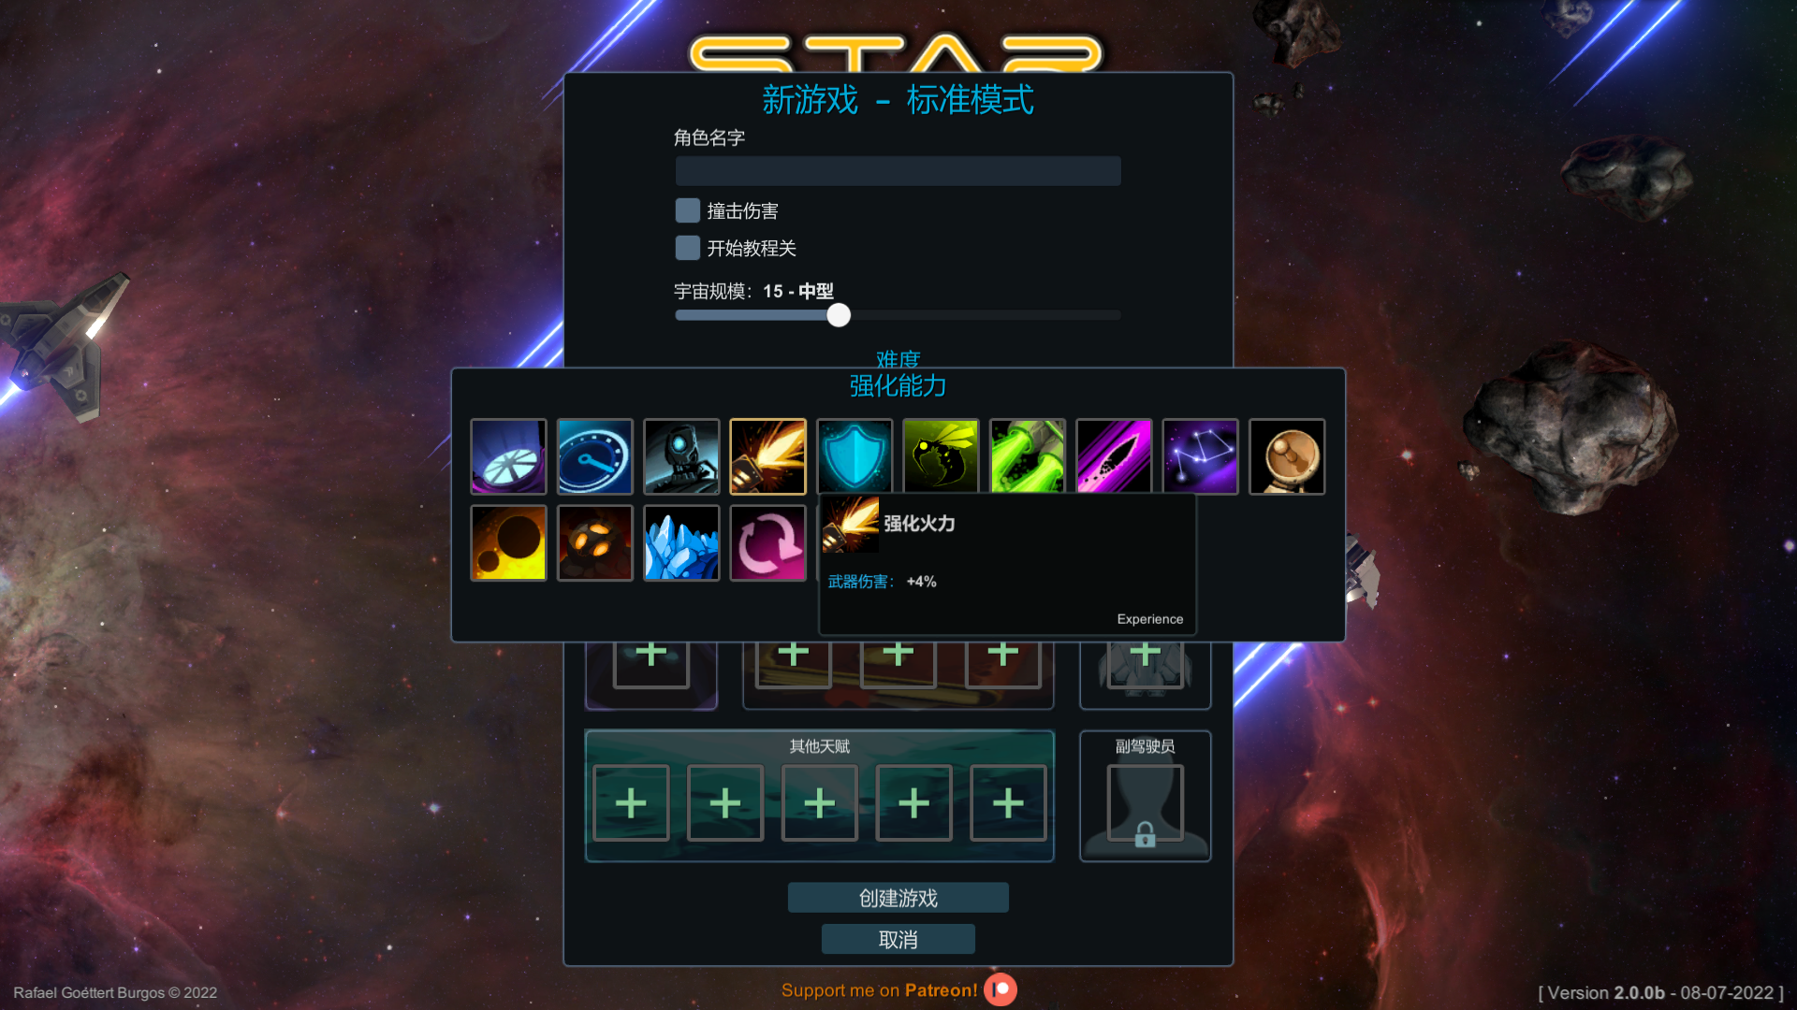Select the blue shield perk icon
The image size is (1797, 1010).
coord(855,456)
